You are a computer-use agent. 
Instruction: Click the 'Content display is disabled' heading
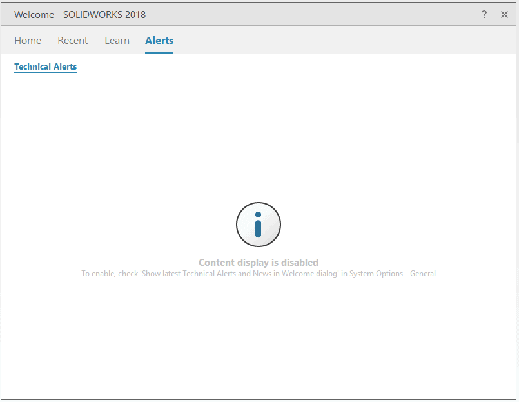(x=258, y=263)
